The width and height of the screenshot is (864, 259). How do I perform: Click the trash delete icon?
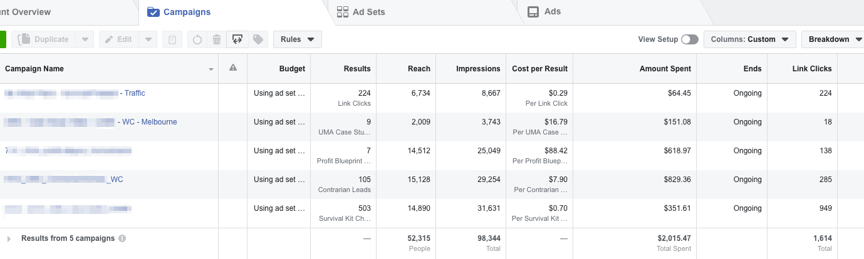(217, 39)
